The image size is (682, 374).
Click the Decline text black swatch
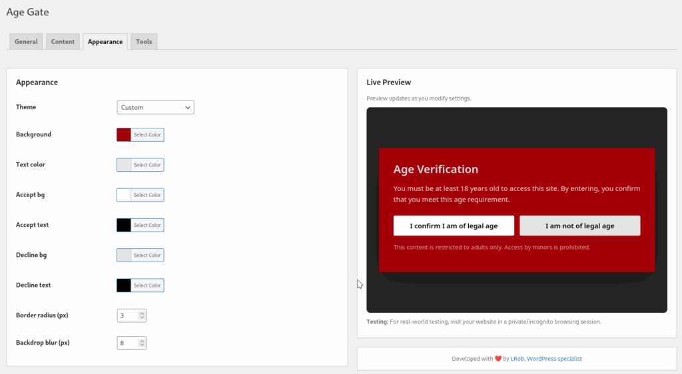[124, 285]
